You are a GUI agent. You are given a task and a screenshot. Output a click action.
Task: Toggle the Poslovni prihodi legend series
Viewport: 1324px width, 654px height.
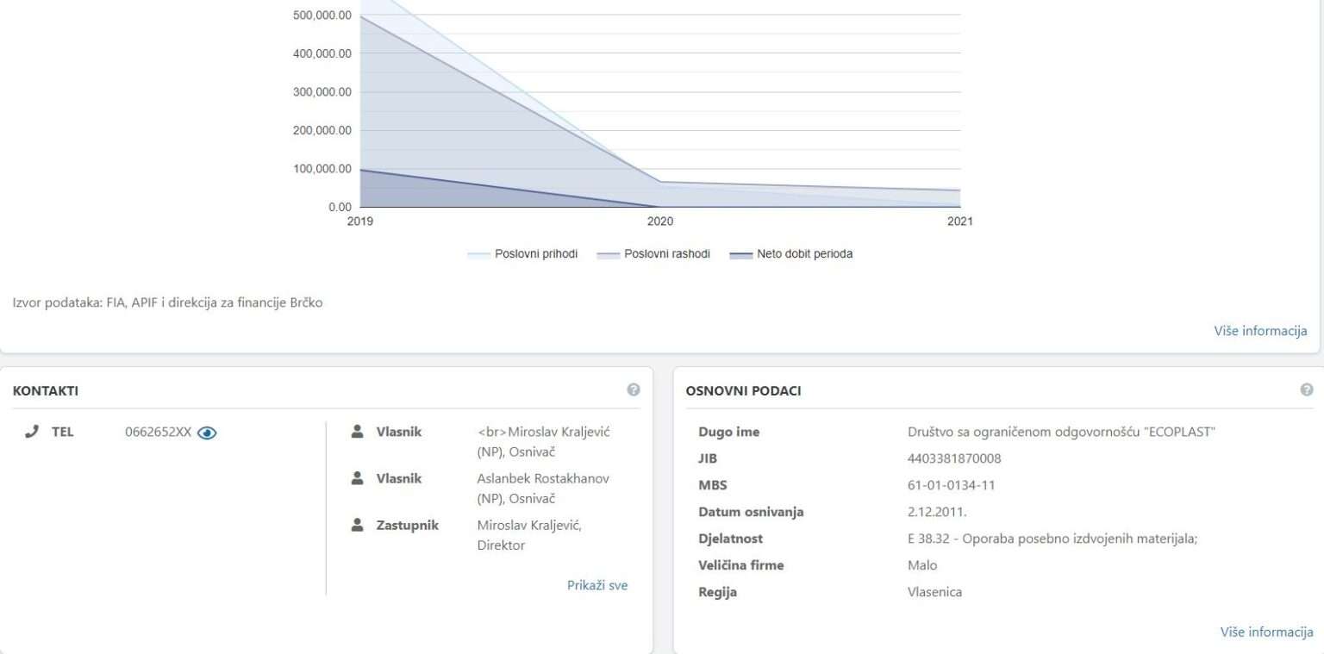click(535, 254)
